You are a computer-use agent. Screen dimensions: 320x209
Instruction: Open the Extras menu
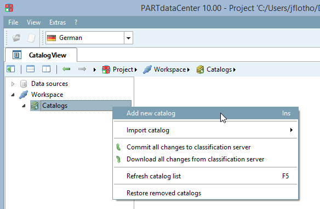point(58,22)
